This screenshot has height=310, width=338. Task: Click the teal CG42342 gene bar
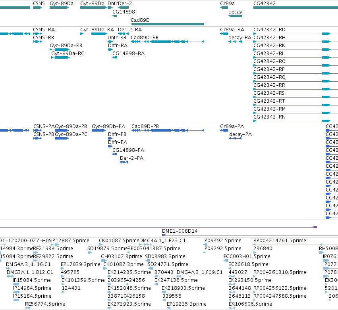(x=296, y=8)
